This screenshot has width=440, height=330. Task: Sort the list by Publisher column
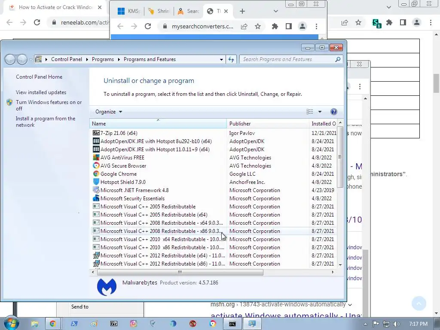point(268,123)
